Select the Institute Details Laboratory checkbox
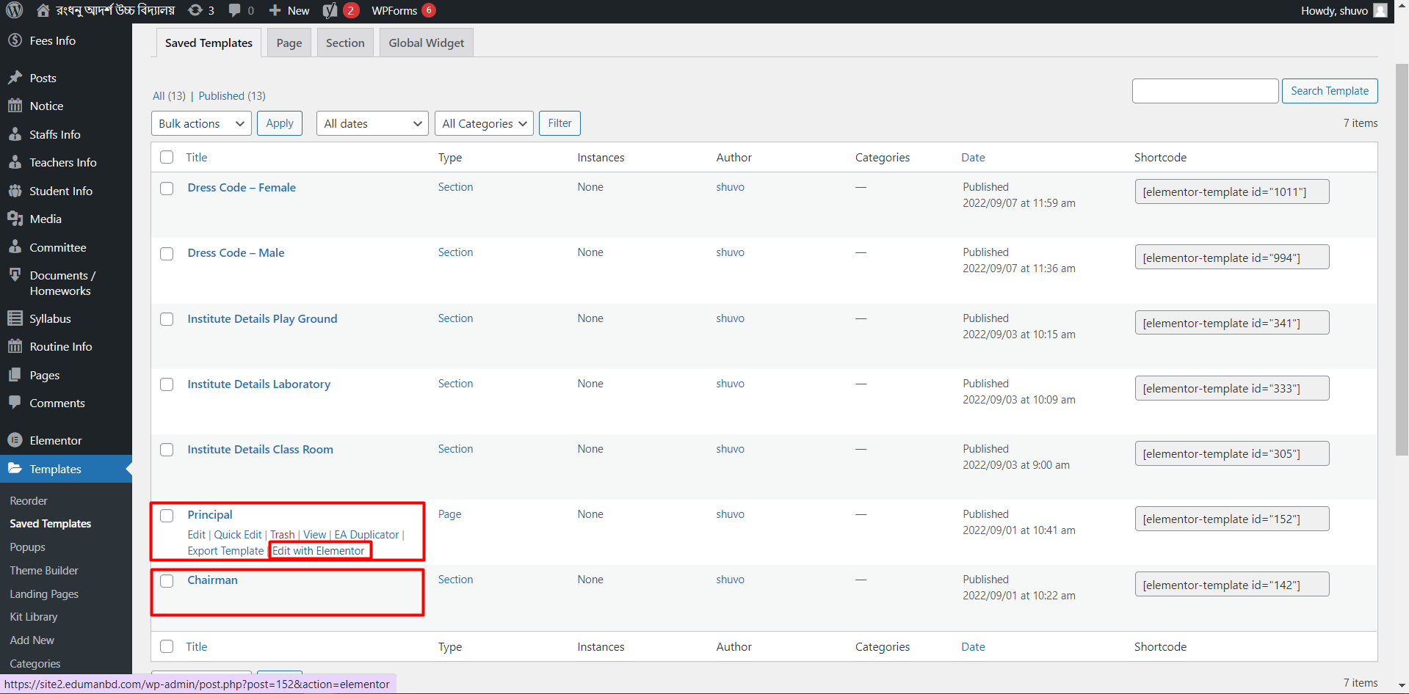 pos(167,385)
